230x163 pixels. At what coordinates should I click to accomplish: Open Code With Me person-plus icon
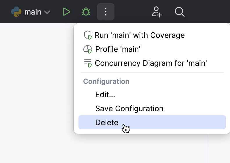(157, 12)
